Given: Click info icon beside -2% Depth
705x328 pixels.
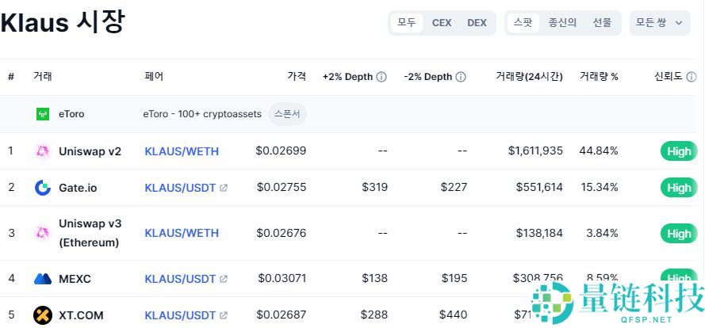Looking at the screenshot, I should [461, 77].
